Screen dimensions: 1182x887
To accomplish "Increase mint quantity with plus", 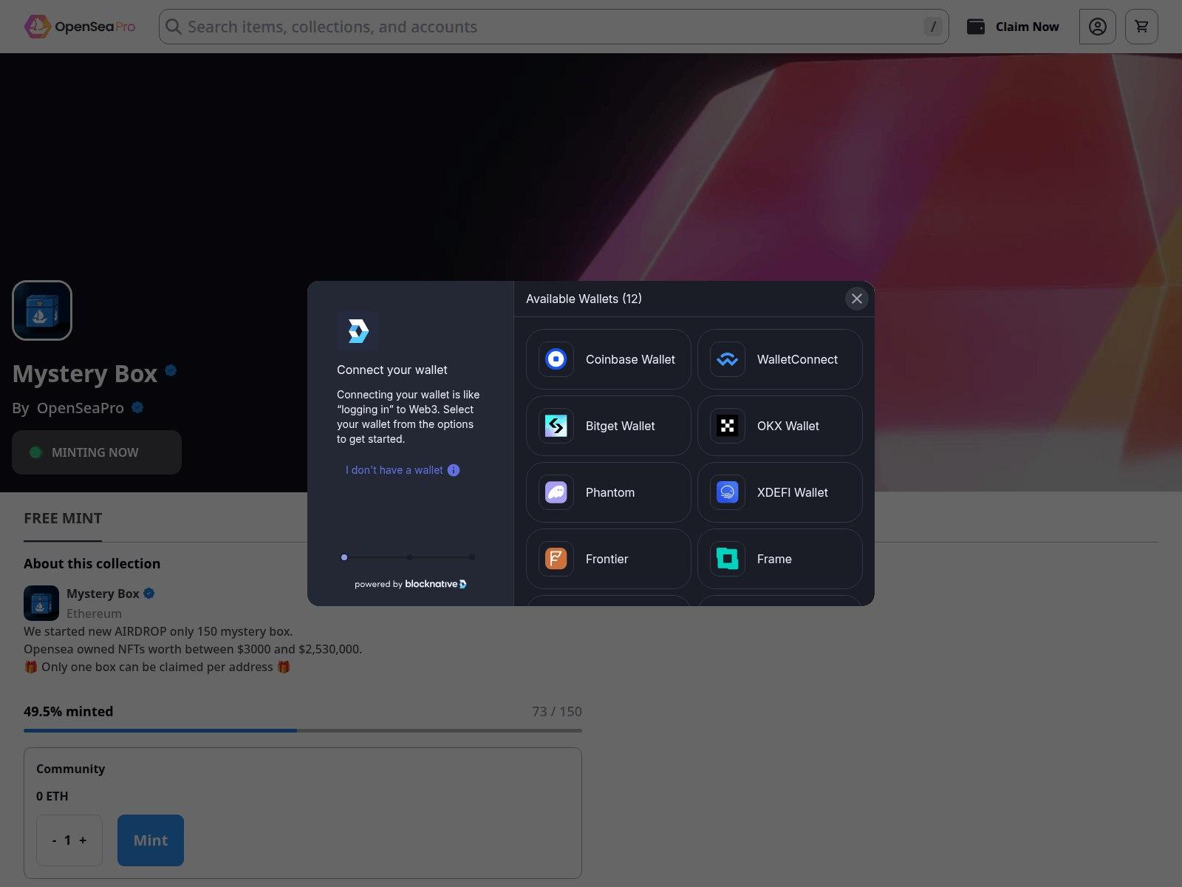I will pos(83,840).
